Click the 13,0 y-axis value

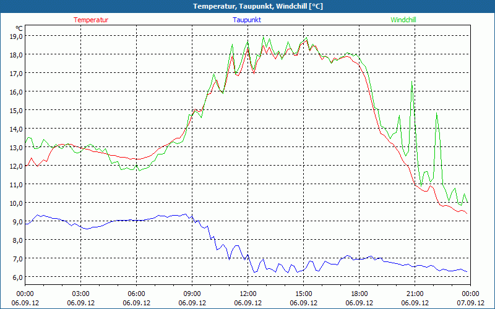(x=17, y=148)
